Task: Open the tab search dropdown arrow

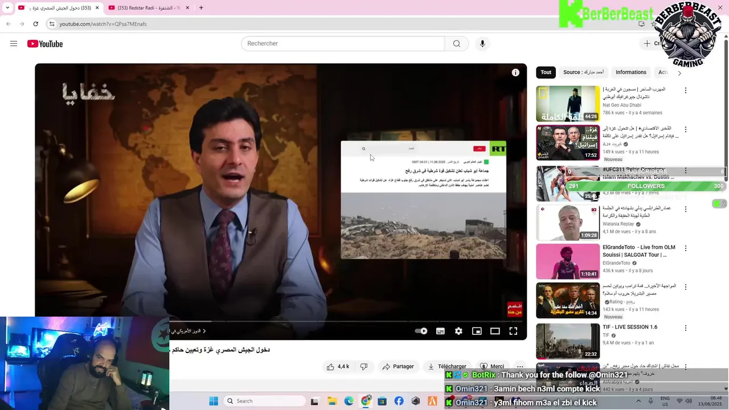Action: click(x=7, y=8)
